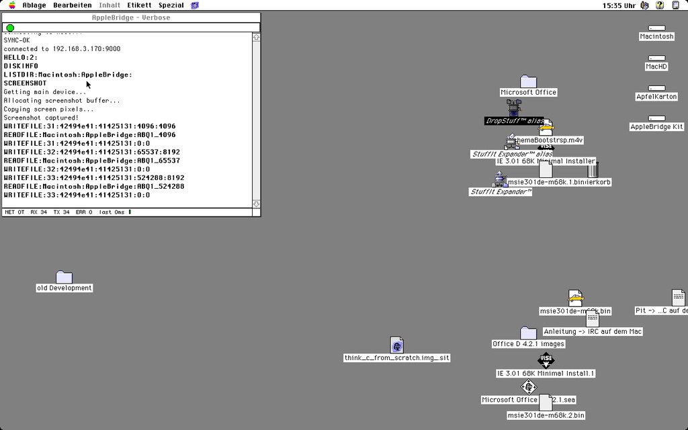Select the Papierkorb trash can icon
The width and height of the screenshot is (688, 430).
[593, 170]
